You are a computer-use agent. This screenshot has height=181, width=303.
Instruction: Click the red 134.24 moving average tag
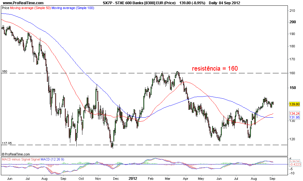(x=294, y=113)
